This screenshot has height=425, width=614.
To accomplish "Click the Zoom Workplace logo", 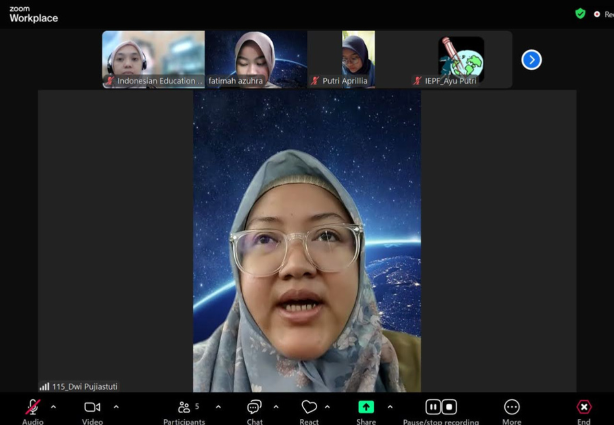I will coord(34,14).
